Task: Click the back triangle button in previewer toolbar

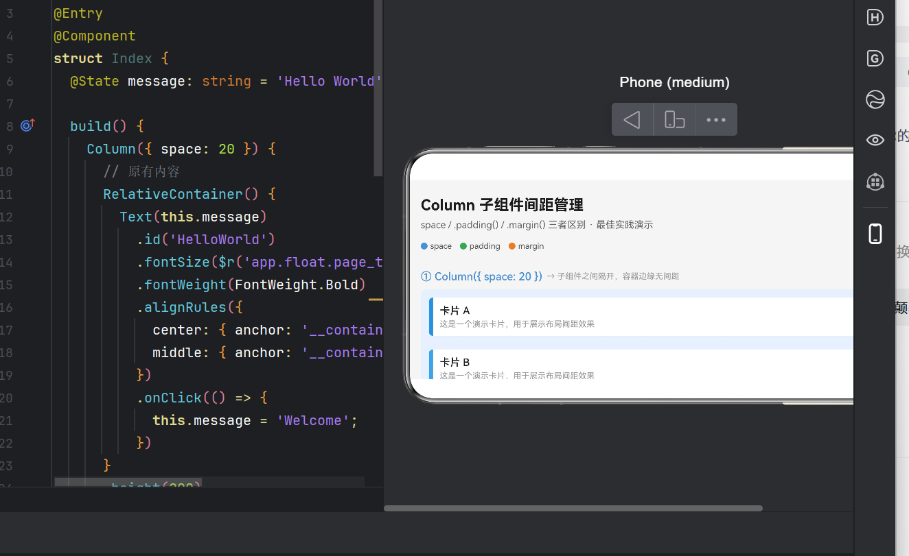Action: (632, 120)
